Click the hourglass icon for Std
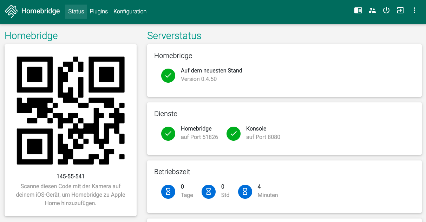426x222 pixels. click(209, 192)
